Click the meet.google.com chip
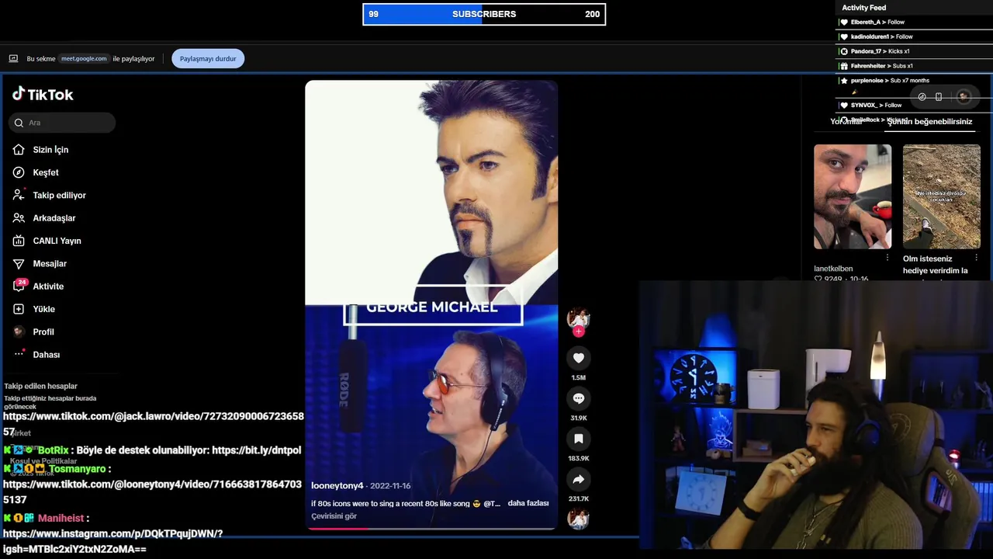Image resolution: width=993 pixels, height=559 pixels. (84, 58)
